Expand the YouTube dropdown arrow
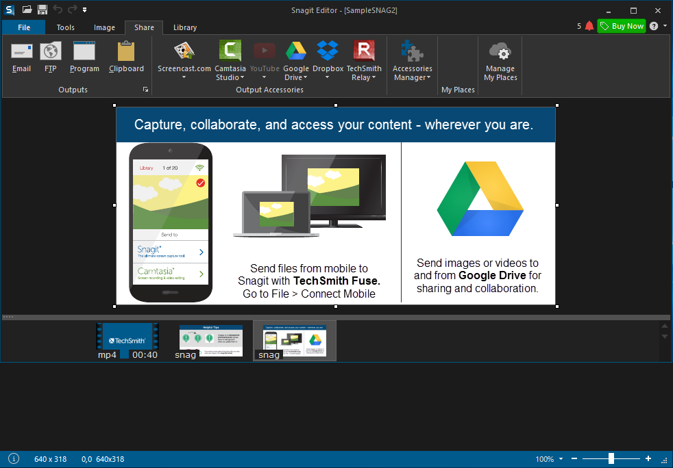The width and height of the screenshot is (673, 468). (265, 77)
